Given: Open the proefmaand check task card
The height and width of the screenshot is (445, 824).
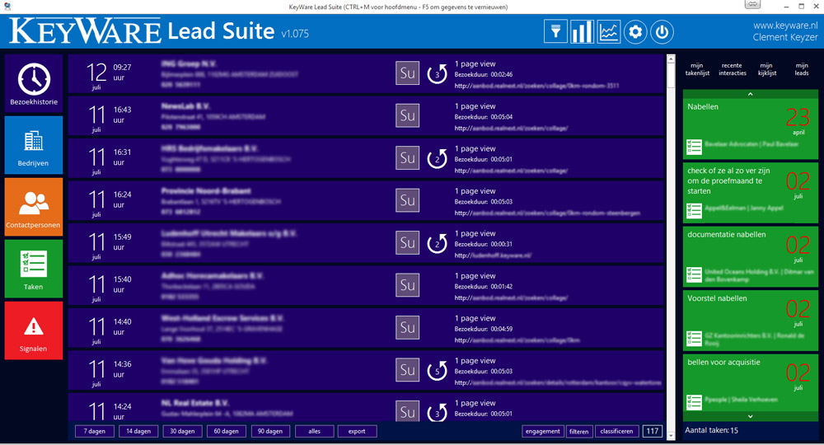Looking at the screenshot, I should coord(751,192).
